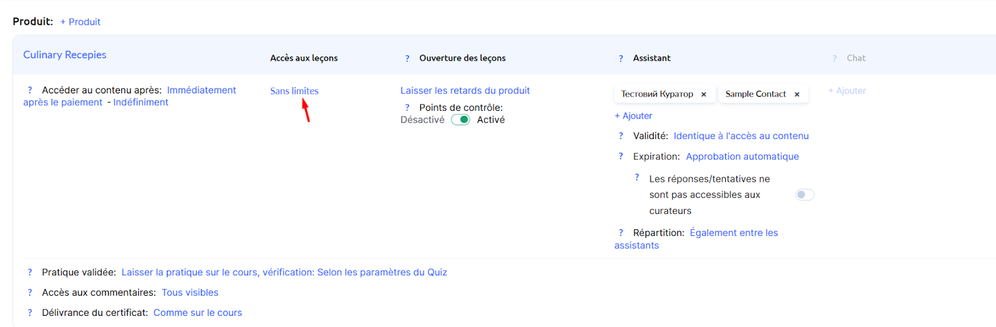Open Tous visibles comments access option
996x327 pixels.
[x=190, y=293]
